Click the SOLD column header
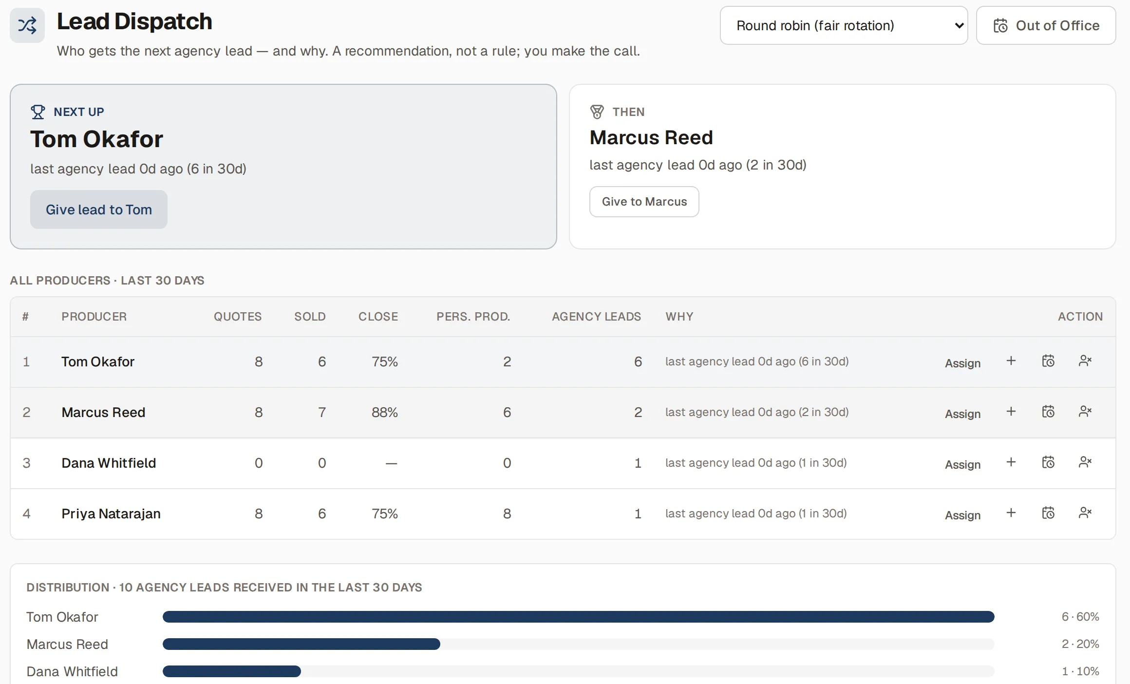Image resolution: width=1130 pixels, height=684 pixels. 310,317
